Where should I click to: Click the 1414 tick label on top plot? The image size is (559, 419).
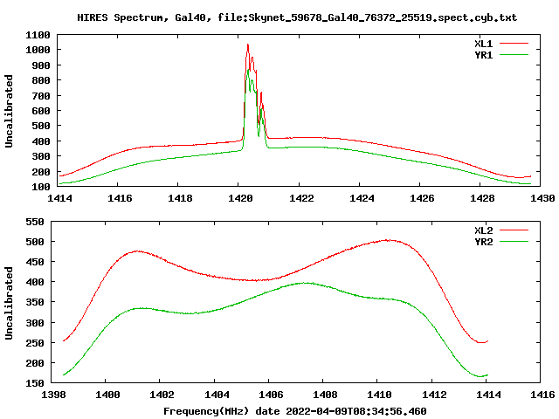(x=59, y=198)
